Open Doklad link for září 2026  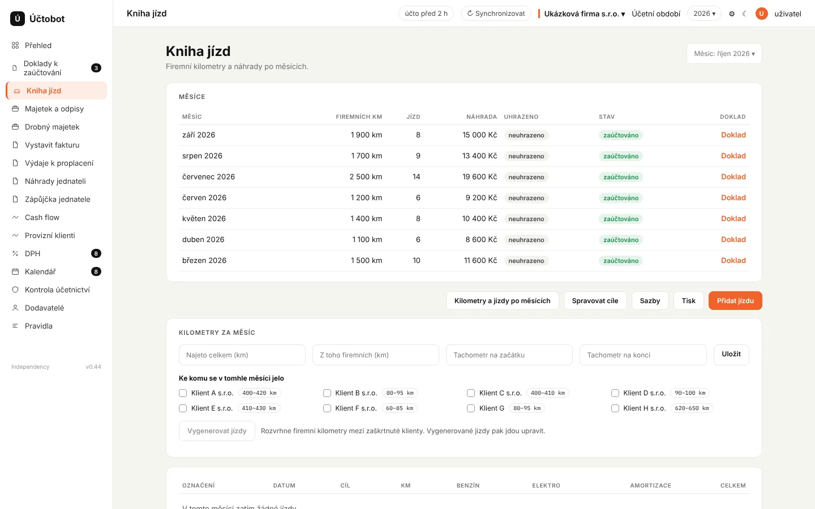[733, 135]
